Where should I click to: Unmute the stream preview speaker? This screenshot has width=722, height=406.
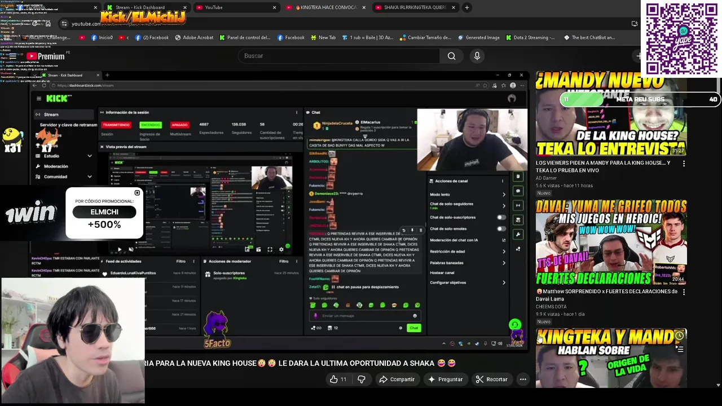(x=131, y=249)
